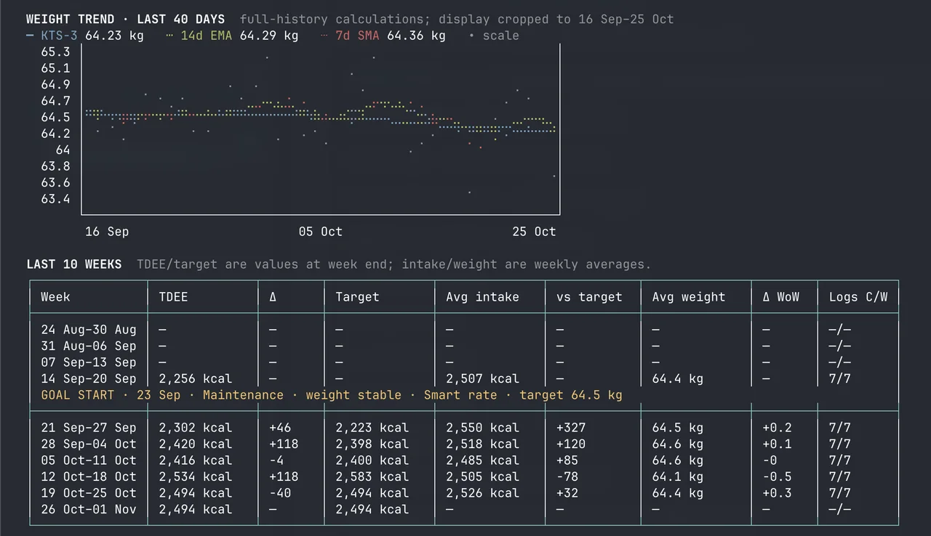Click the 2,583 kcal target cell
Image resolution: width=931 pixels, height=536 pixels.
(372, 476)
